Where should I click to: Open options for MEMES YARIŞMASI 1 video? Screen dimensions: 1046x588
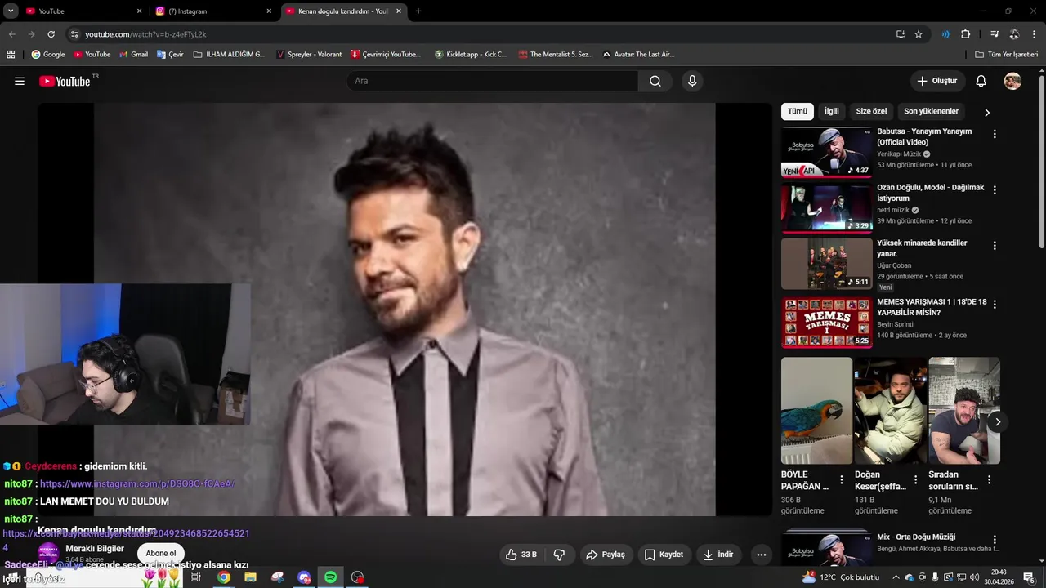pos(995,304)
